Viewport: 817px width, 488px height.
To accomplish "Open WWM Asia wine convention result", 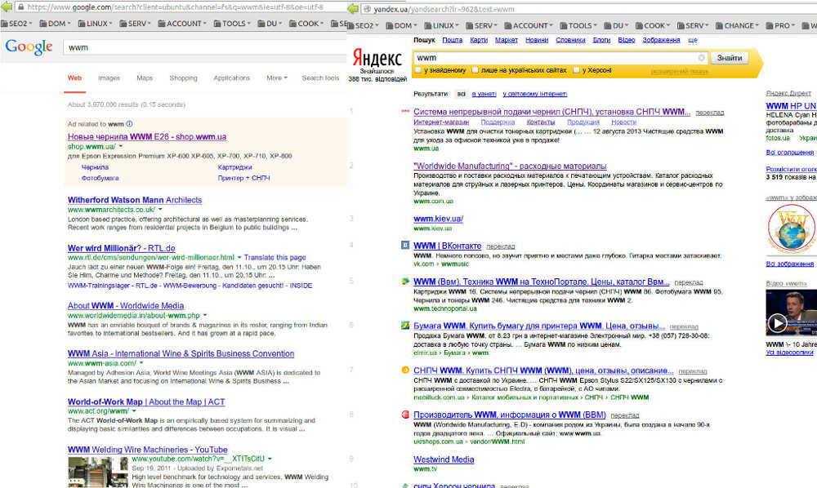I will click(x=181, y=354).
